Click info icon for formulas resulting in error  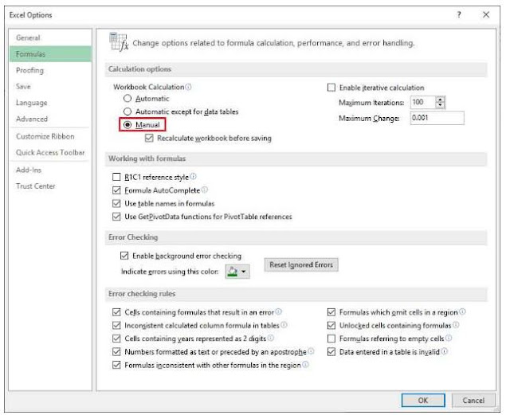click(279, 311)
